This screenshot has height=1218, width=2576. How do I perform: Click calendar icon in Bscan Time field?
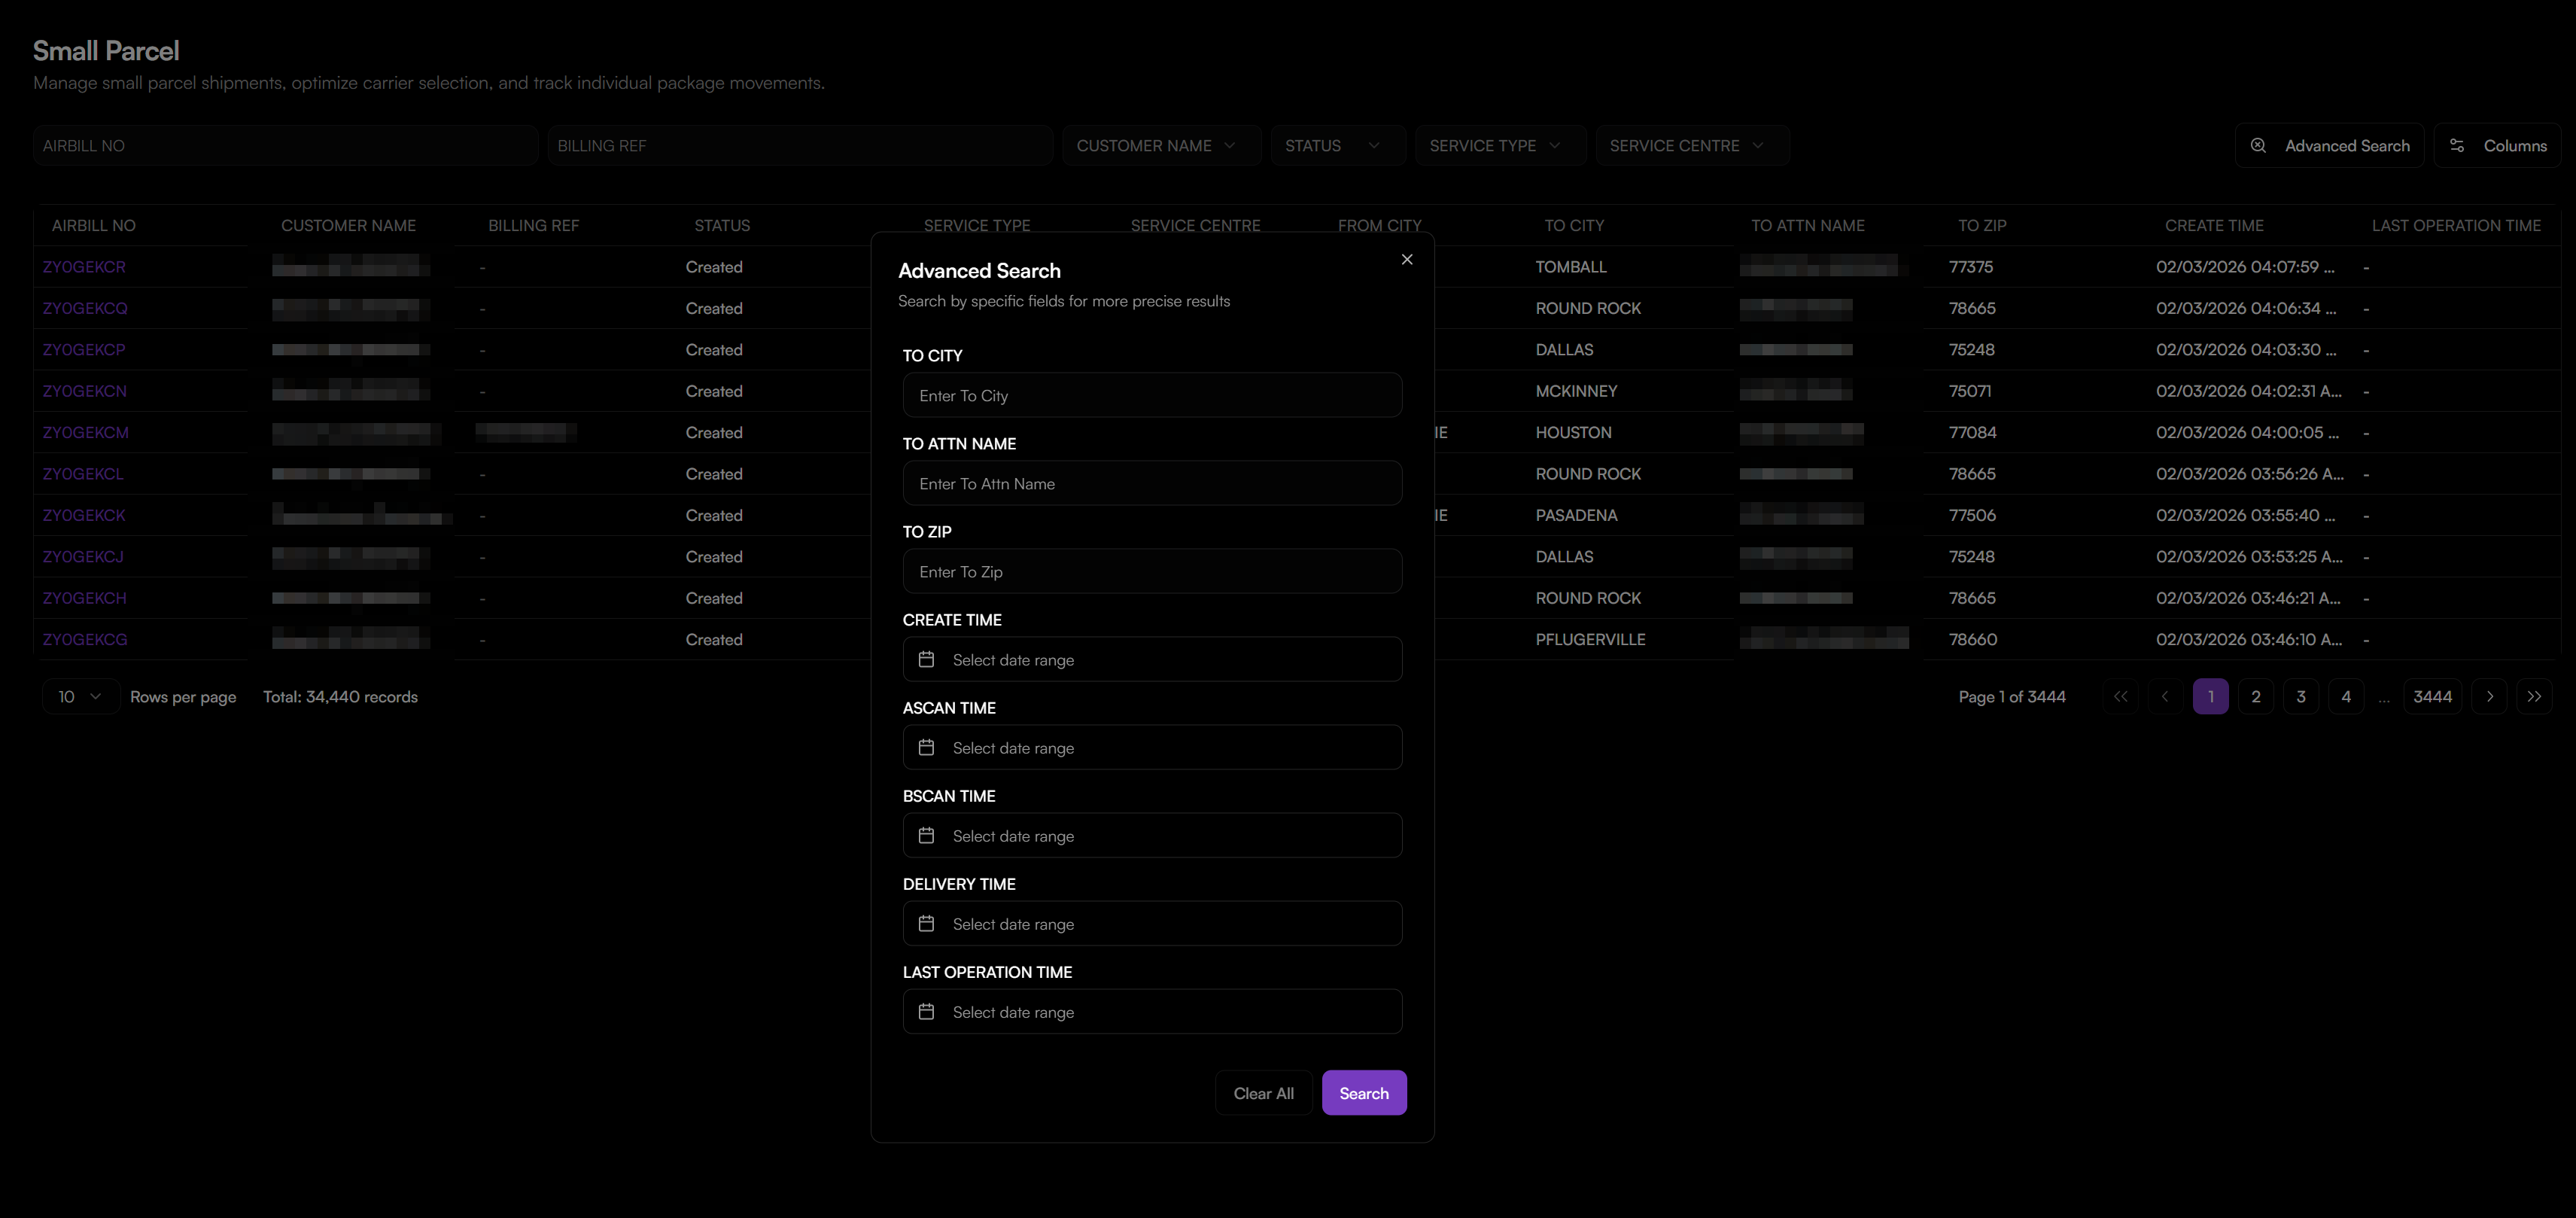pyautogui.click(x=926, y=836)
